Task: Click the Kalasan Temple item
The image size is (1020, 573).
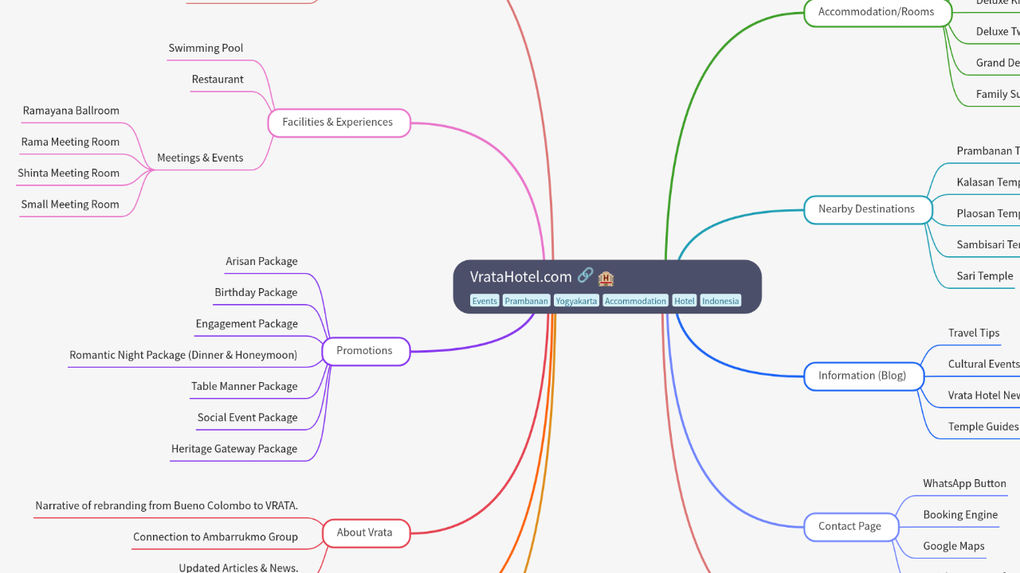Action: coord(988,181)
